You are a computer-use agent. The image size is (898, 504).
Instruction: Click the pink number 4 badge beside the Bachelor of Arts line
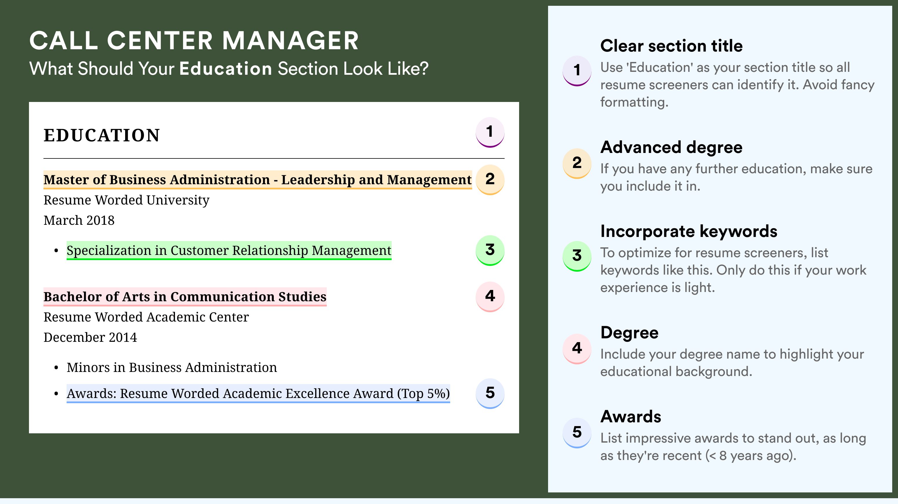pos(490,297)
